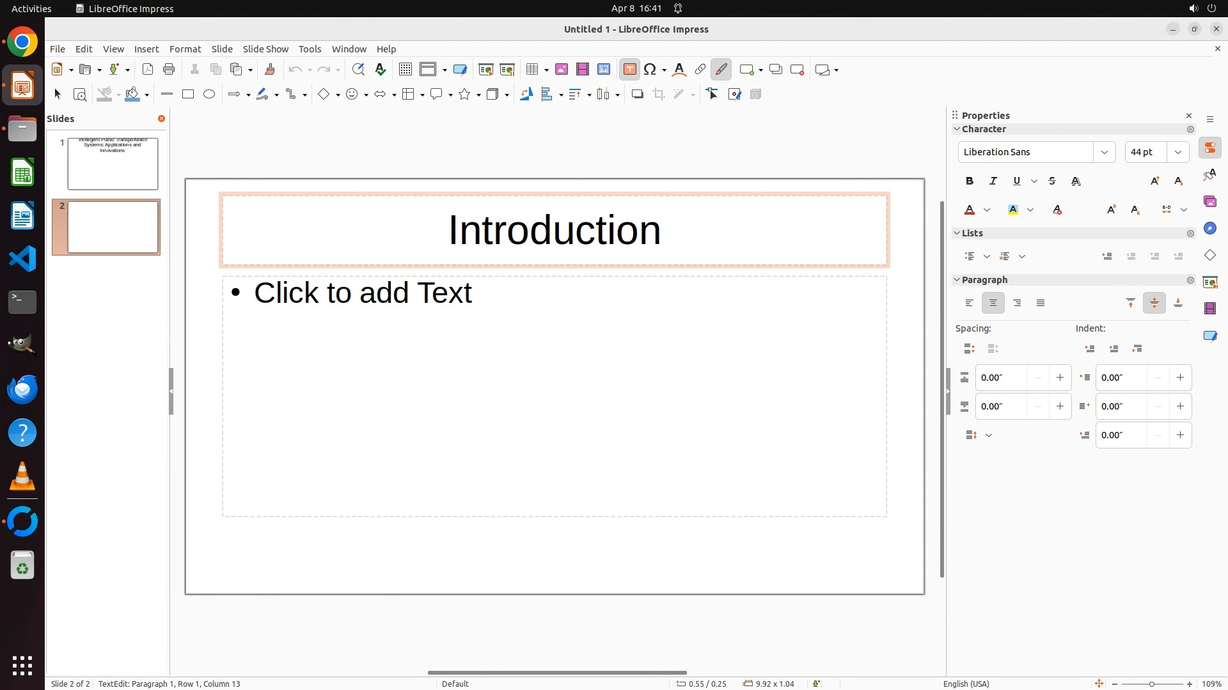Collapse the Lists section
Viewport: 1228px width, 690px height.
957,233
